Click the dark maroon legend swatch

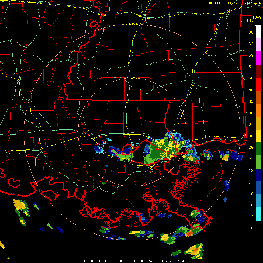point(258,71)
